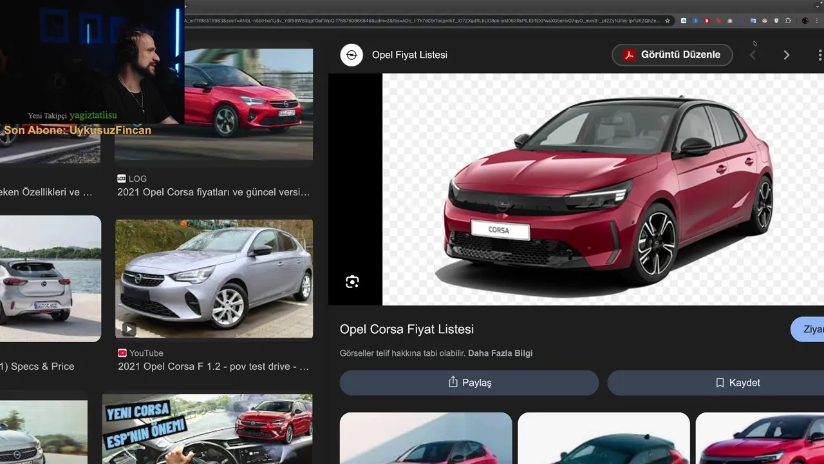
Task: Open the related image below Kaydet
Action: tap(760, 438)
